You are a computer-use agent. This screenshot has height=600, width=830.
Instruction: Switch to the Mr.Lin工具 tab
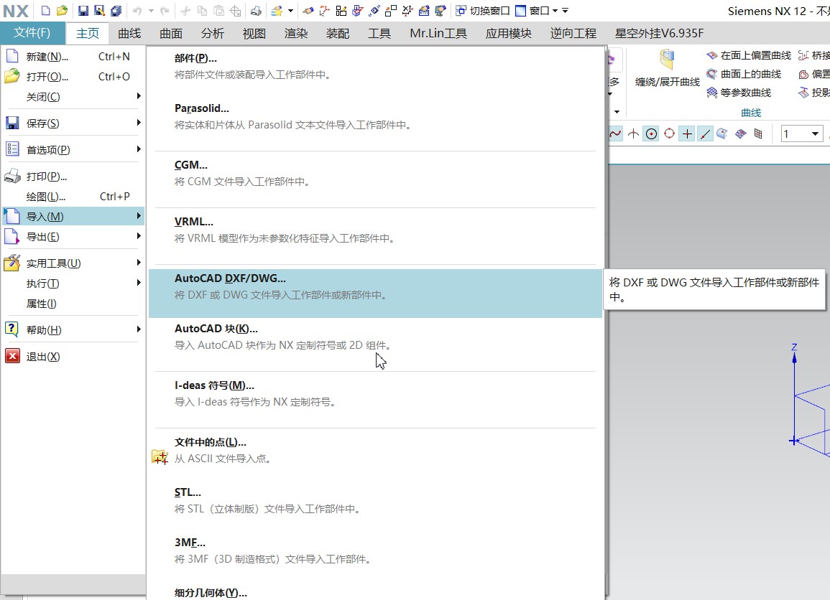coord(438,33)
